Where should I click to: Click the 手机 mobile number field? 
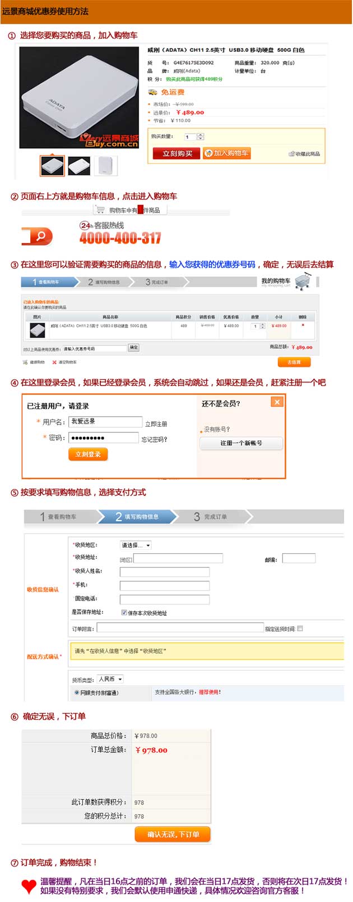[x=165, y=586]
